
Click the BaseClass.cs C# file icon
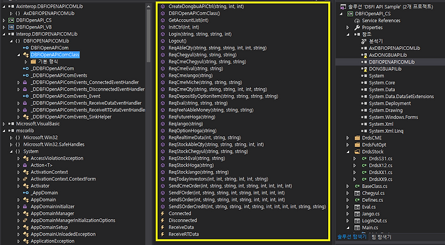tap(357, 186)
